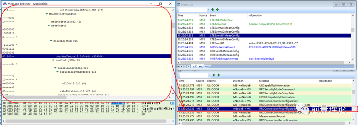This screenshot has width=358, height=125.
Task: Open the Event List filter dropdown
Action: (208, 10)
